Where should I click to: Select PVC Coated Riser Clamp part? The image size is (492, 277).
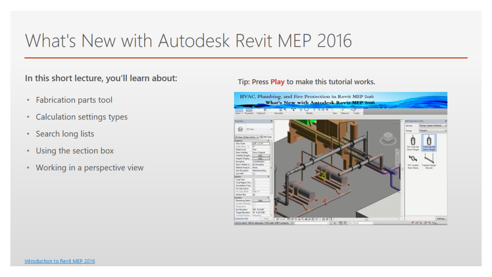(x=413, y=162)
